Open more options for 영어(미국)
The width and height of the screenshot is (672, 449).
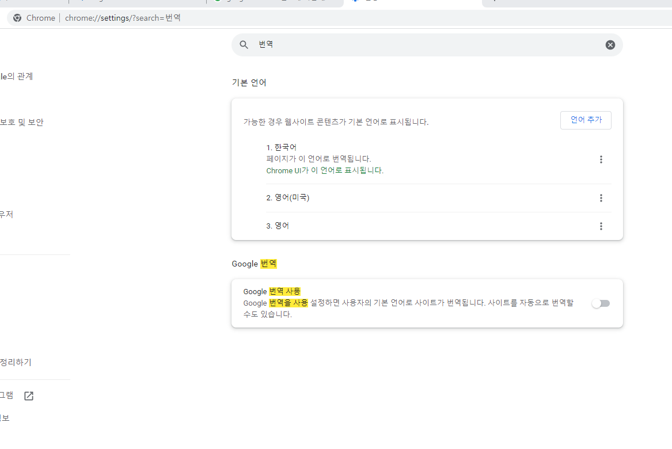click(x=601, y=198)
